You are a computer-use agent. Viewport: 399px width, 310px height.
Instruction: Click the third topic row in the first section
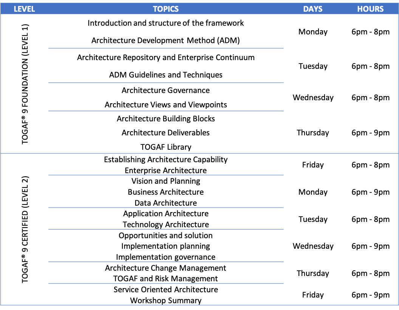166,97
